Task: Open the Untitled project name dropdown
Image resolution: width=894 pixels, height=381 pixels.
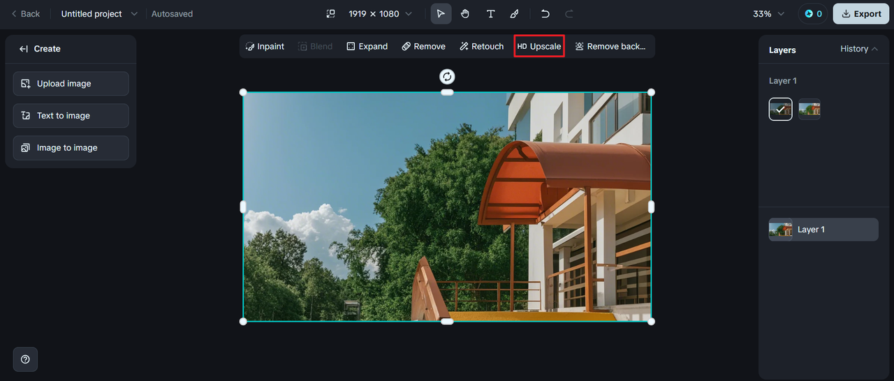Action: click(x=99, y=14)
